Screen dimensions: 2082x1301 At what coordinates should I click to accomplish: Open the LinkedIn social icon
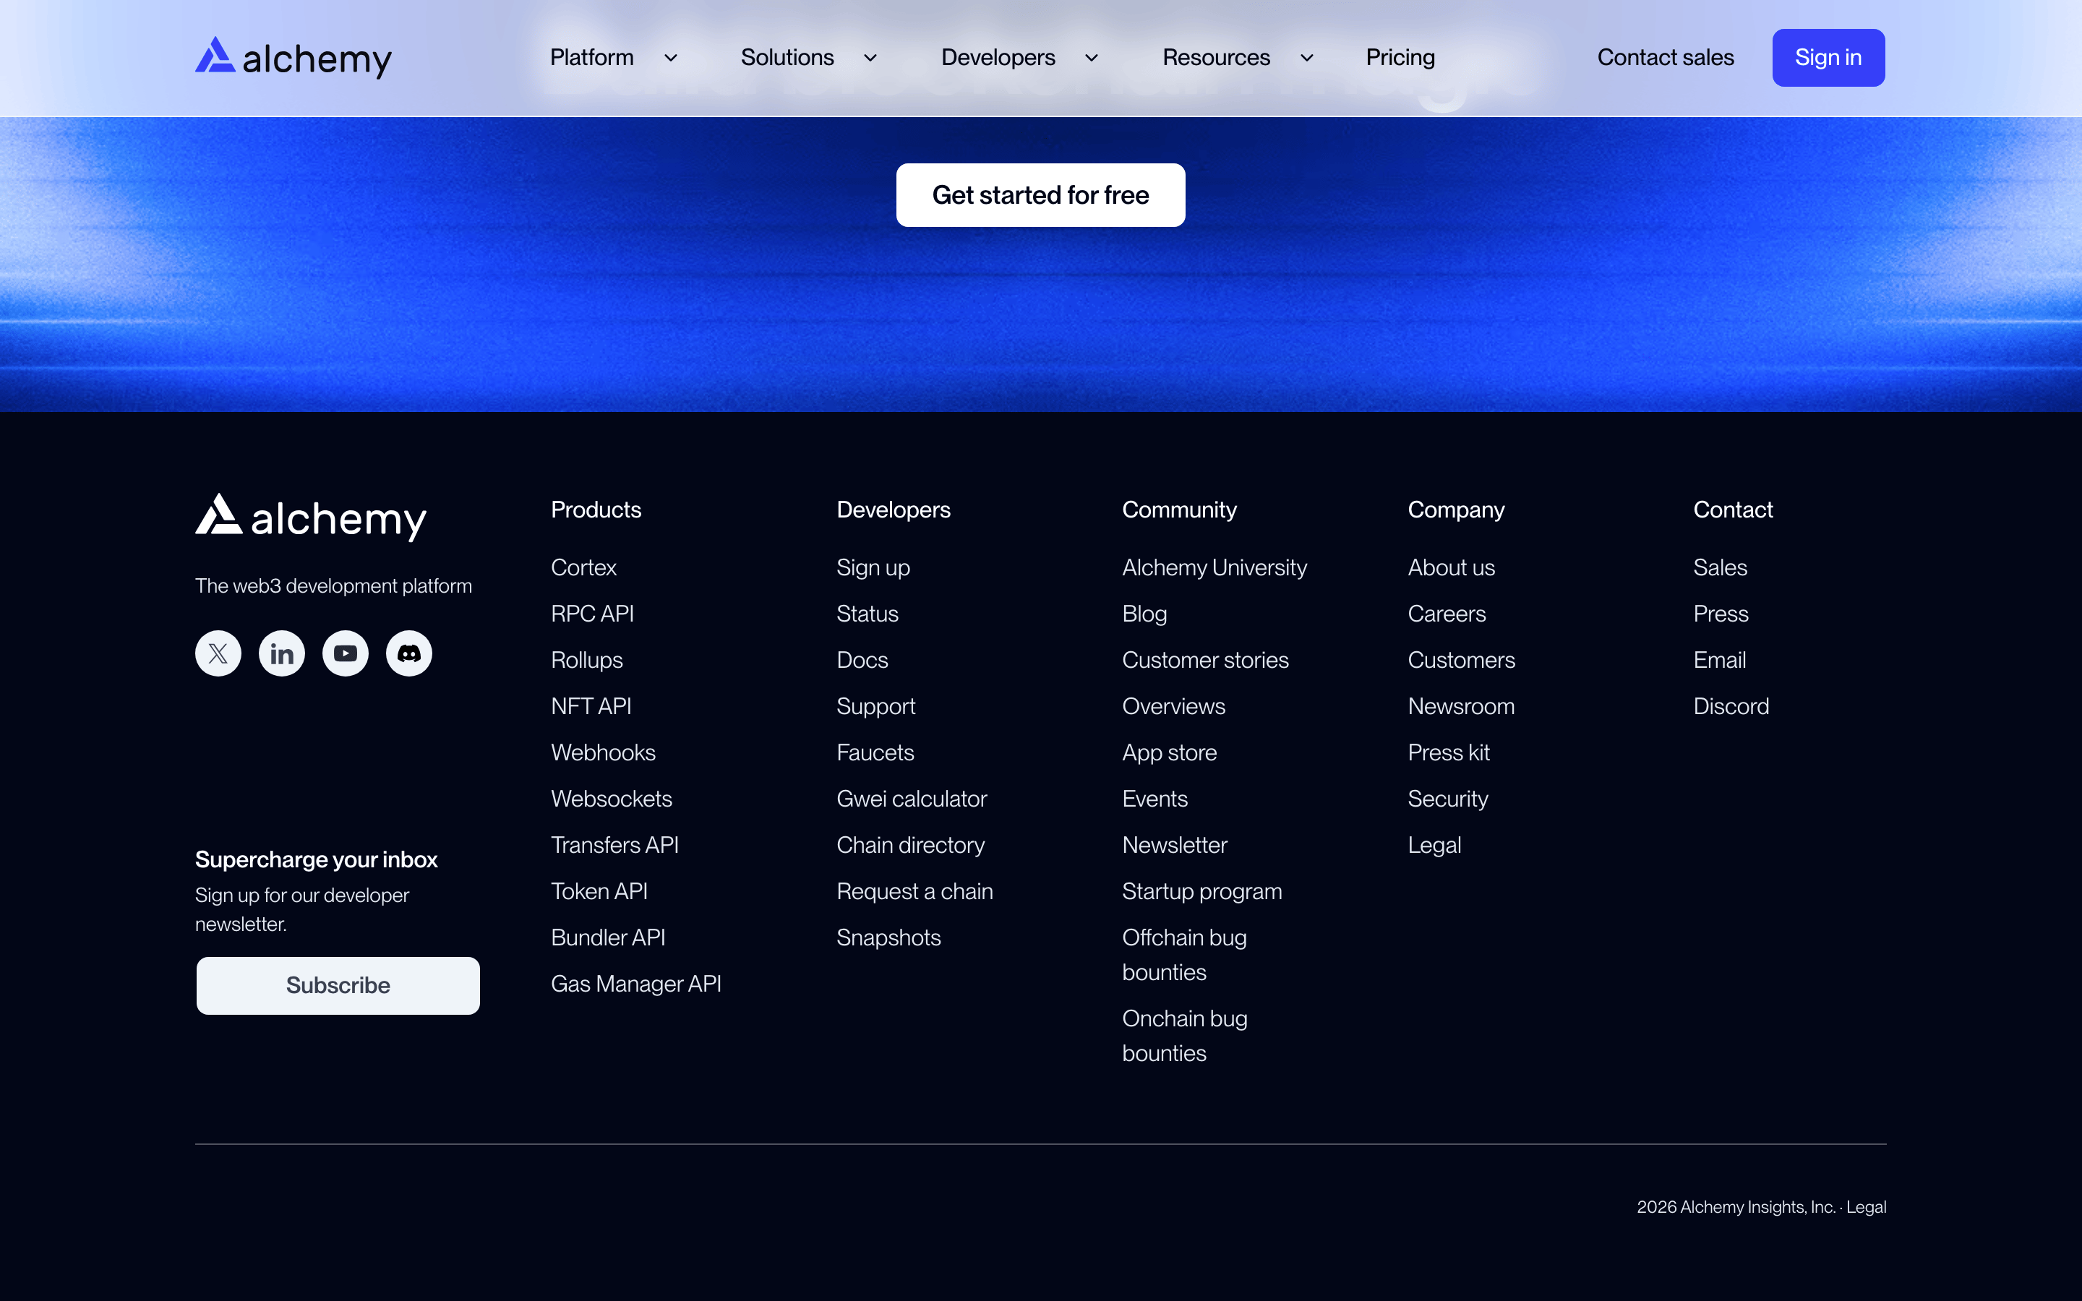click(281, 653)
